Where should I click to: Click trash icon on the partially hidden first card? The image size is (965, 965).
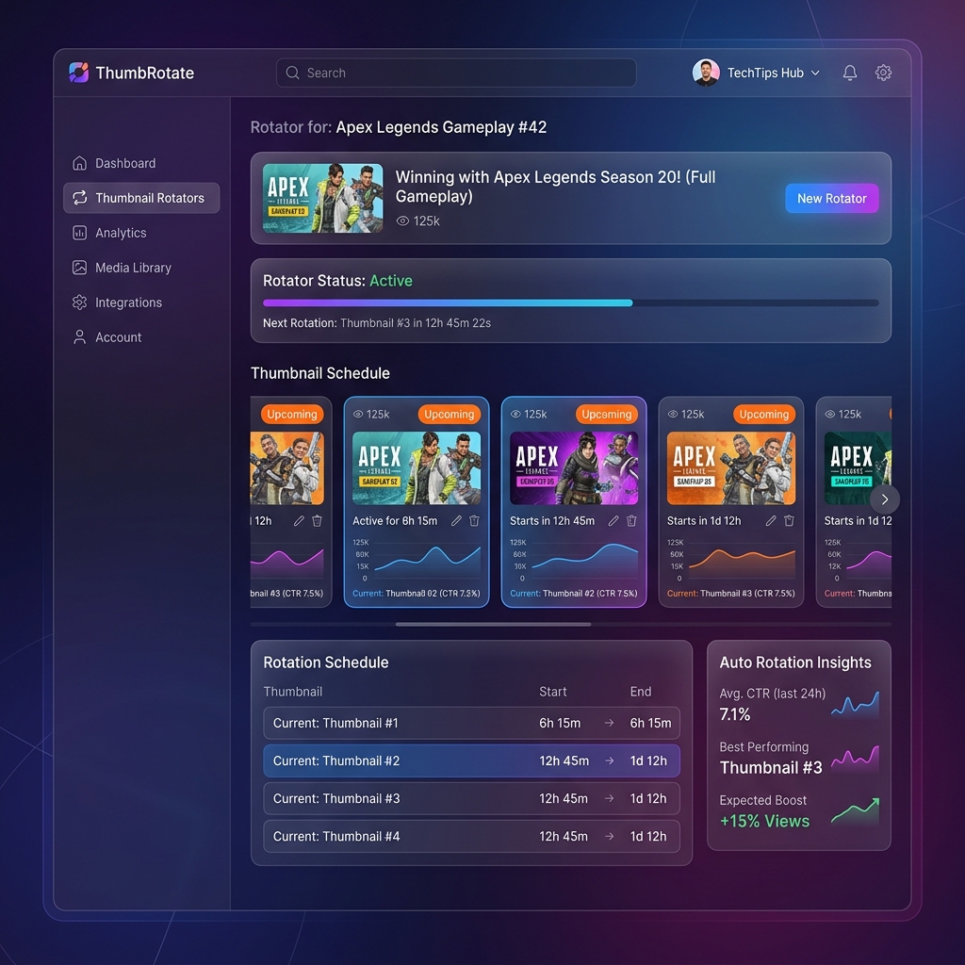coord(317,520)
